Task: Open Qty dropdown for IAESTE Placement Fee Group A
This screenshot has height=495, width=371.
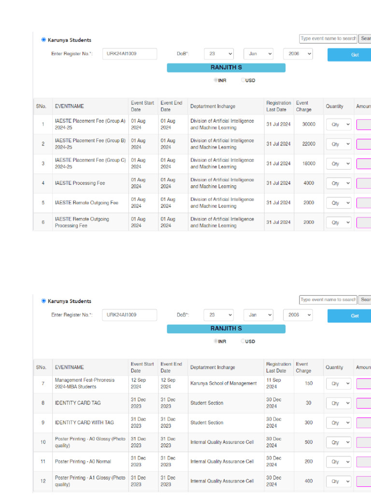Action: 339,125
